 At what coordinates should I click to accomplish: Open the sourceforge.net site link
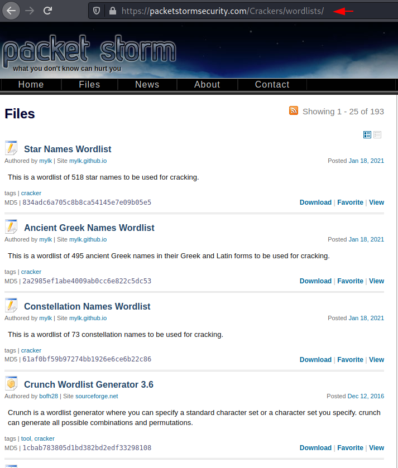97,396
